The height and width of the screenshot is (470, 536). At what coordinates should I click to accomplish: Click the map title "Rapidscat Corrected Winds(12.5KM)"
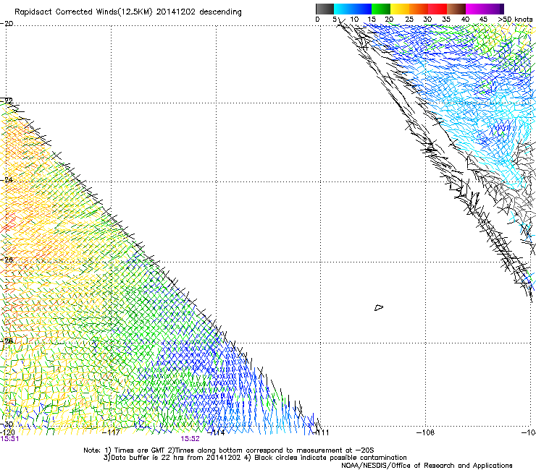83,12
